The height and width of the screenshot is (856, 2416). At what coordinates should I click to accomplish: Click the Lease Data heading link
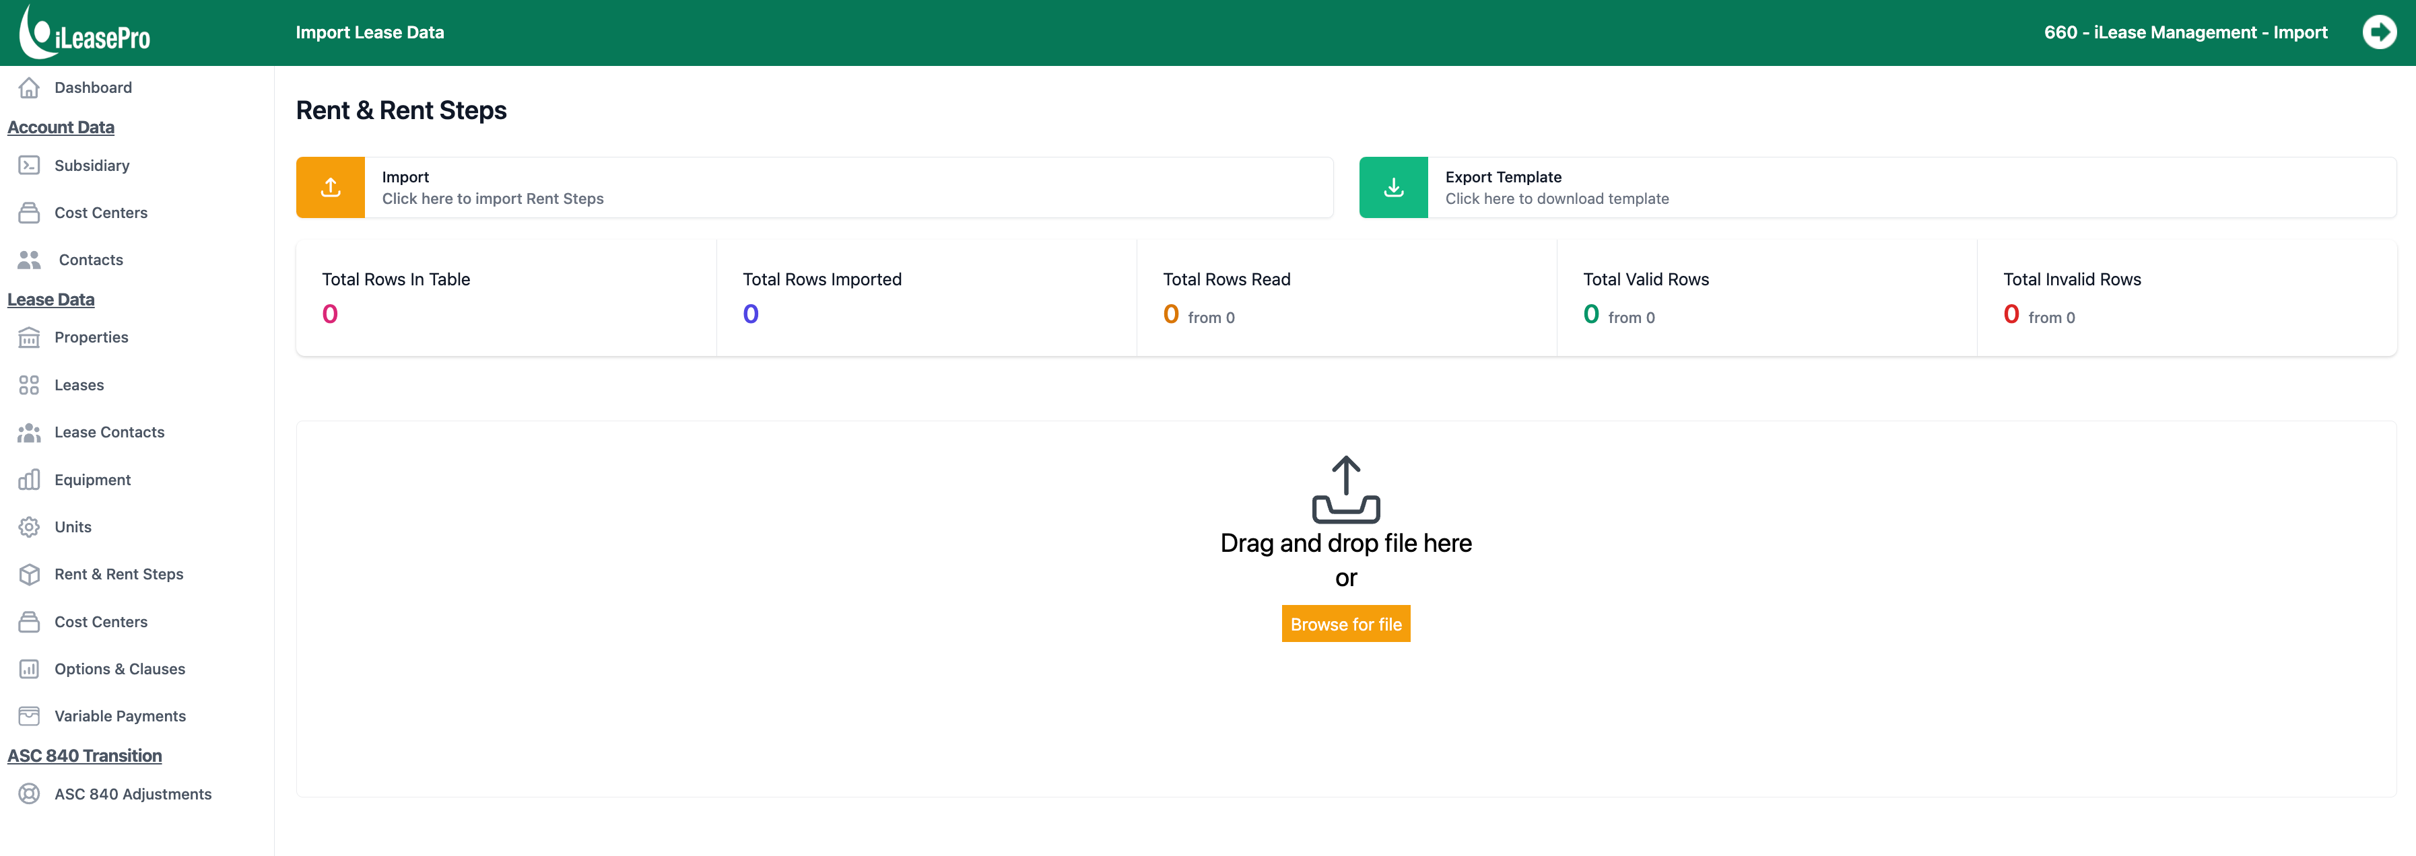[51, 300]
